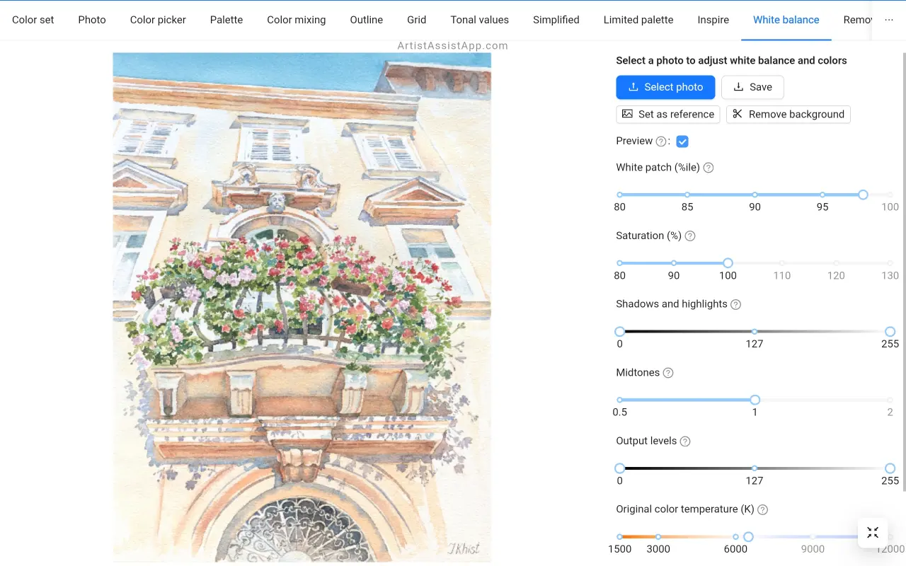Switch to the Photo tab
Image resolution: width=906 pixels, height=566 pixels.
click(92, 20)
